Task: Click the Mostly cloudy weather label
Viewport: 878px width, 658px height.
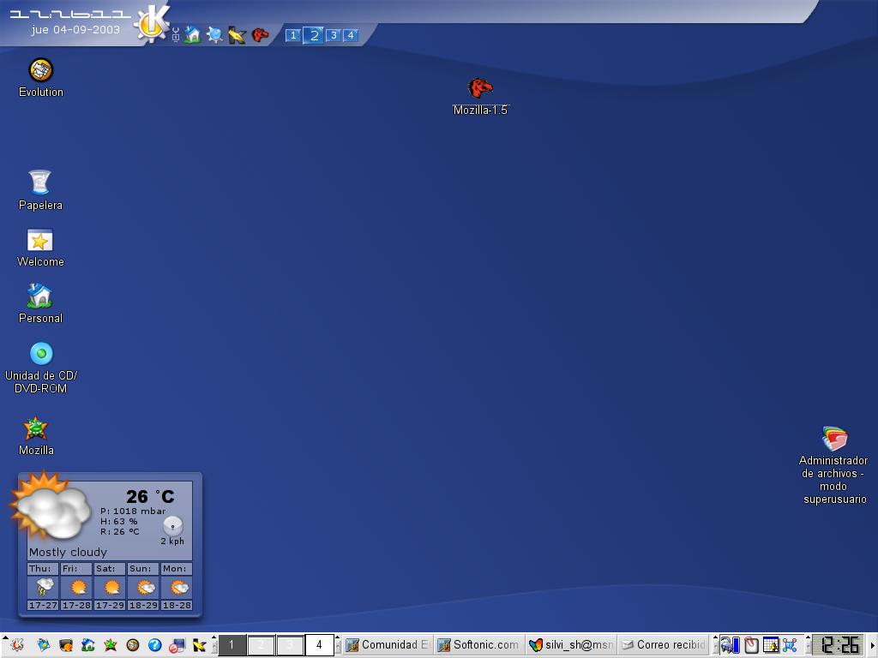Action: 68,553
